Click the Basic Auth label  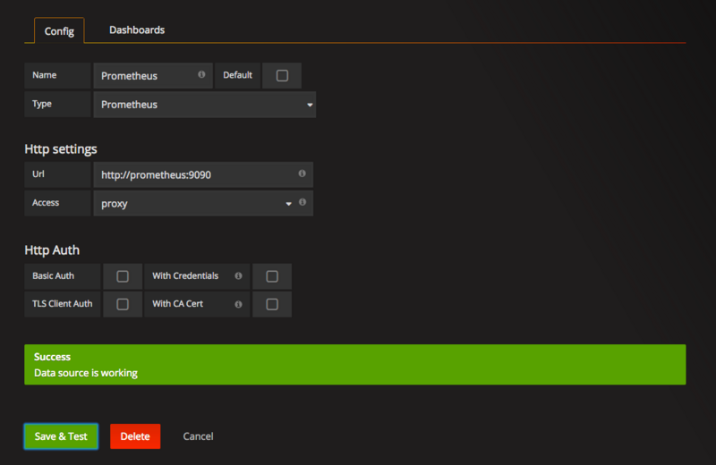(53, 275)
